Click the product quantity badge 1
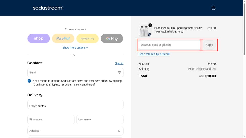 150,25
